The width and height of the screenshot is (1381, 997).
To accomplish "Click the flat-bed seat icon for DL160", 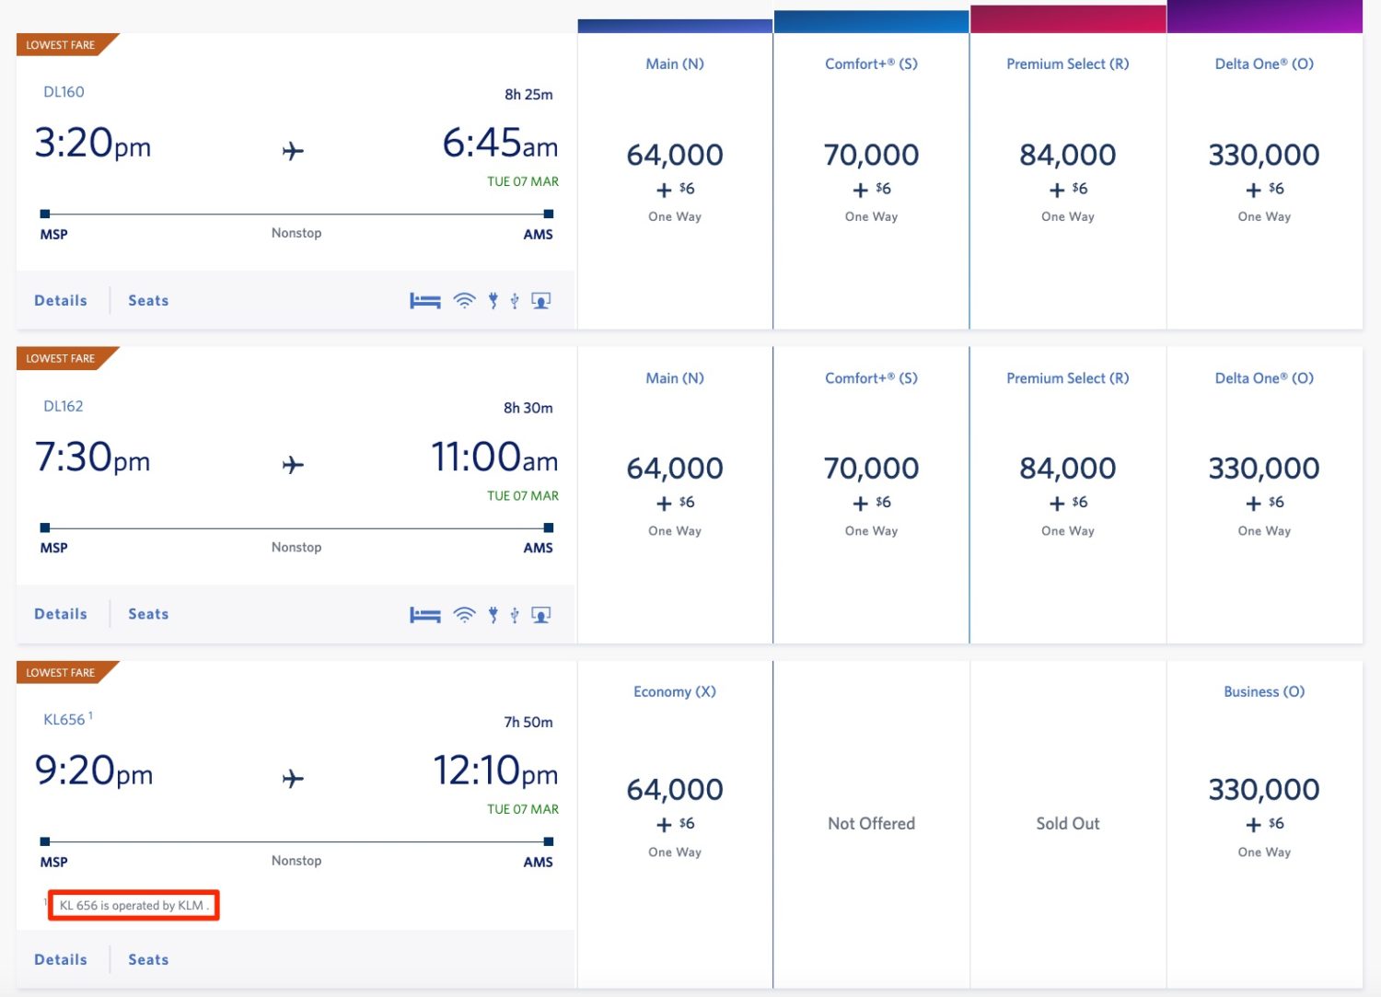I will point(424,301).
